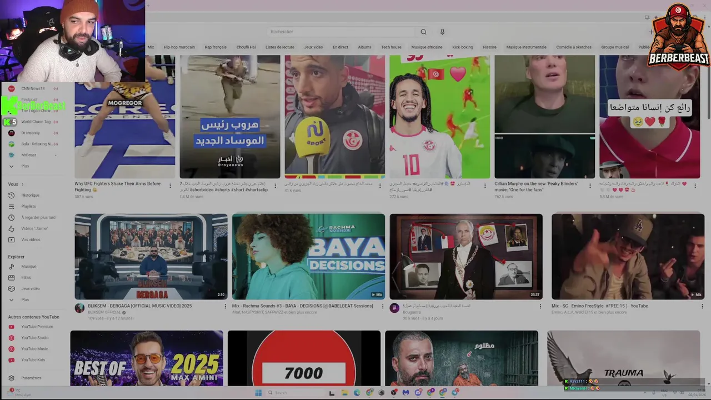Image resolution: width=711 pixels, height=400 pixels.
Task: Open File Explorer from the taskbar
Action: click(x=344, y=392)
